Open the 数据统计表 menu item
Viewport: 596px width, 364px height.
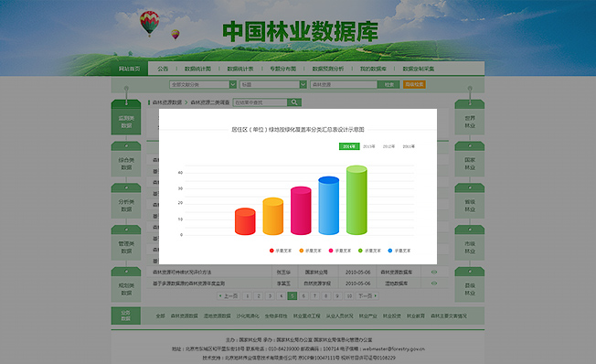point(240,69)
